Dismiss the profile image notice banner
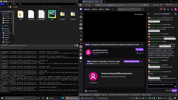This screenshot has height=100, width=178. click(x=142, y=44)
